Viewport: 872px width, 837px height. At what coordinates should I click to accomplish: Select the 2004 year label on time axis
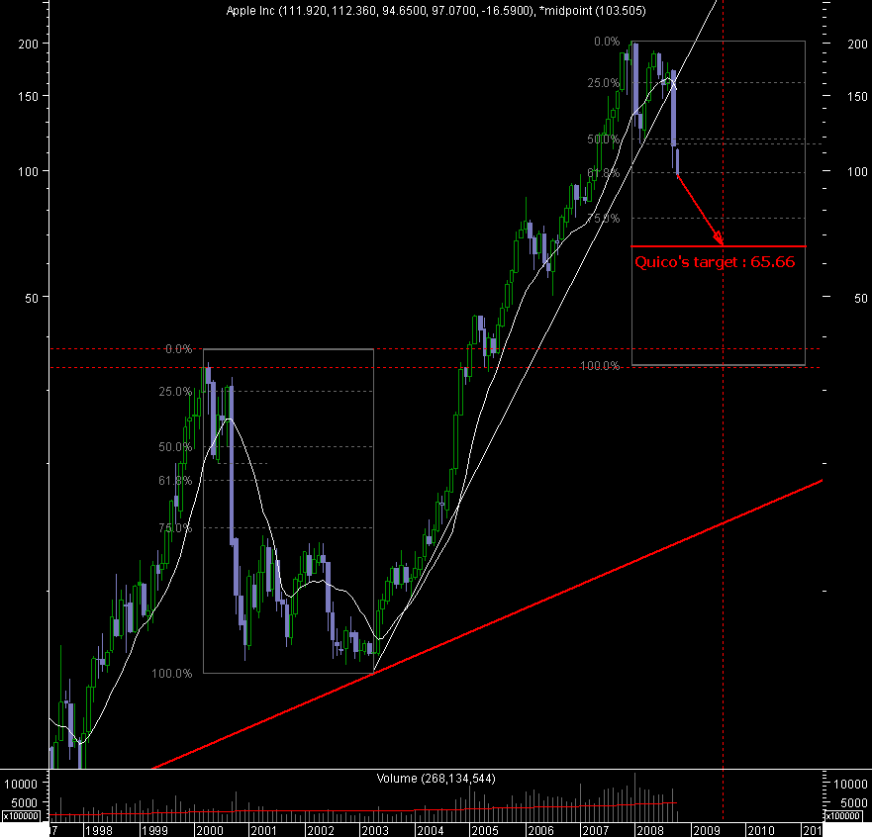(431, 830)
